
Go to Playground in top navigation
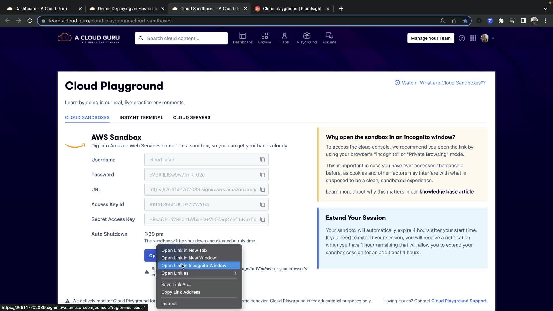(307, 38)
